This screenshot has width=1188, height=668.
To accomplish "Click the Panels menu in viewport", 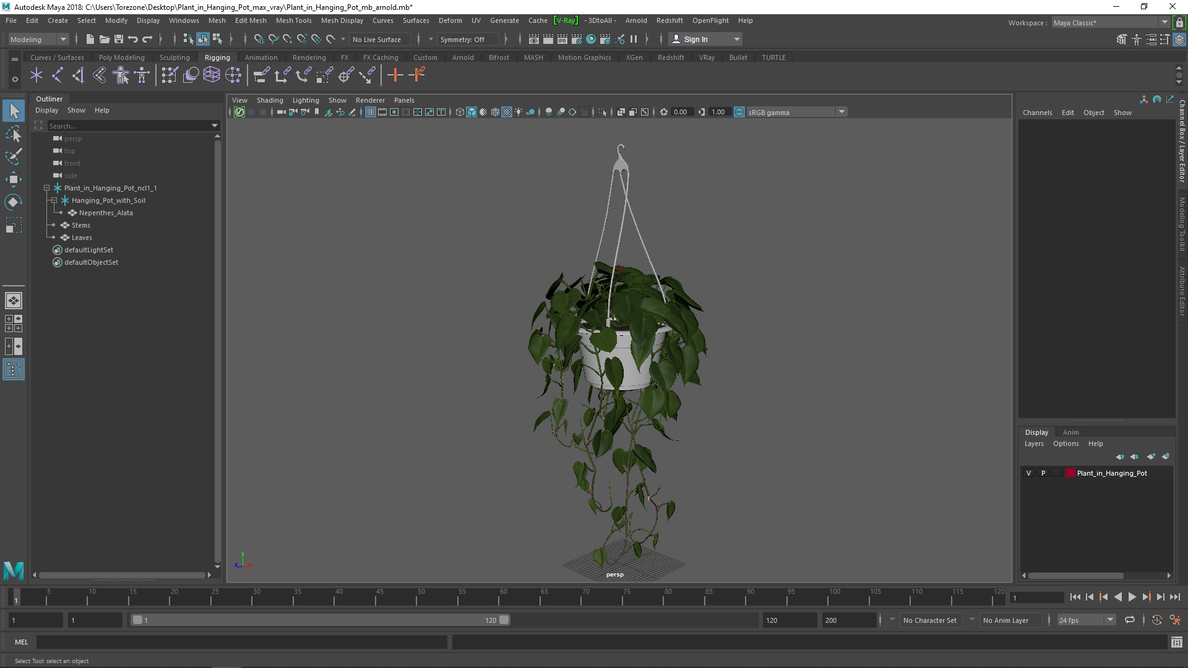I will (x=404, y=100).
